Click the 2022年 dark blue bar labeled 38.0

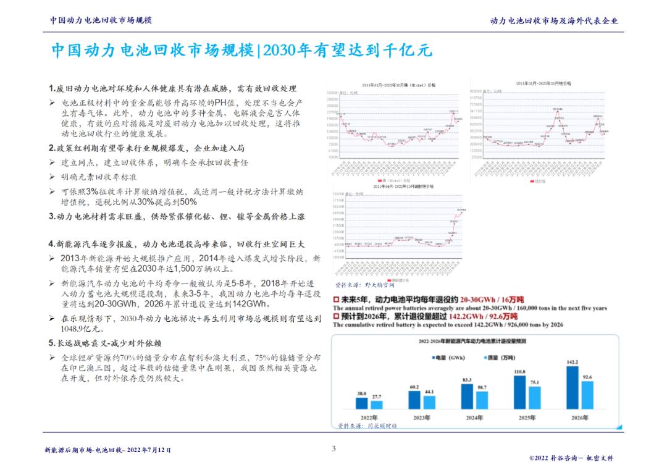coord(361,403)
